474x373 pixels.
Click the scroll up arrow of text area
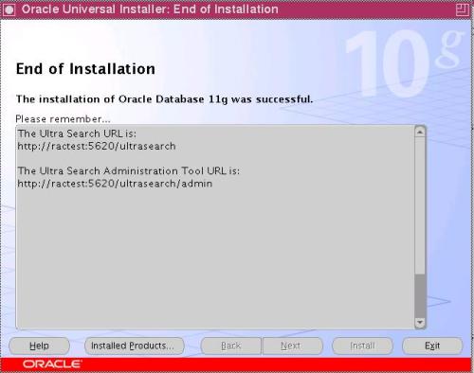coord(420,132)
